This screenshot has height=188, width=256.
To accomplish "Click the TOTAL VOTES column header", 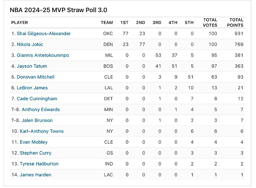I will pos(210,22).
